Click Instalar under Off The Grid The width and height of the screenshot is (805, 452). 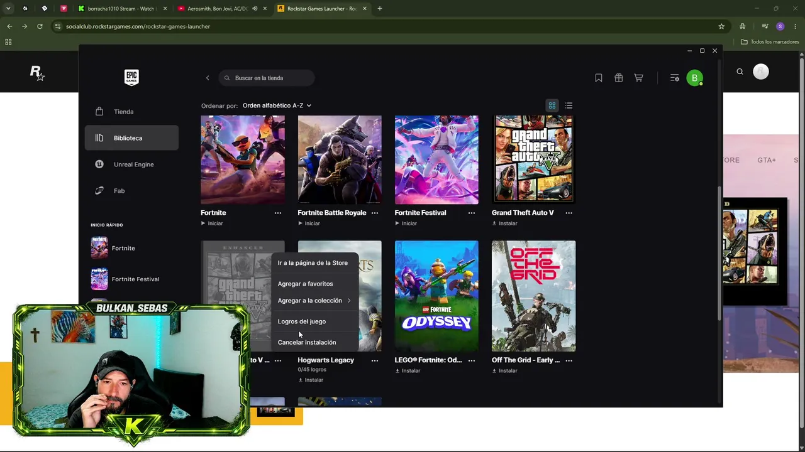pyautogui.click(x=504, y=370)
